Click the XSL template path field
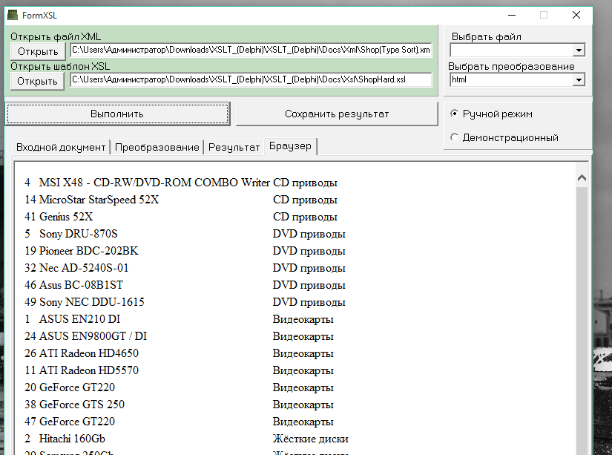 [251, 79]
